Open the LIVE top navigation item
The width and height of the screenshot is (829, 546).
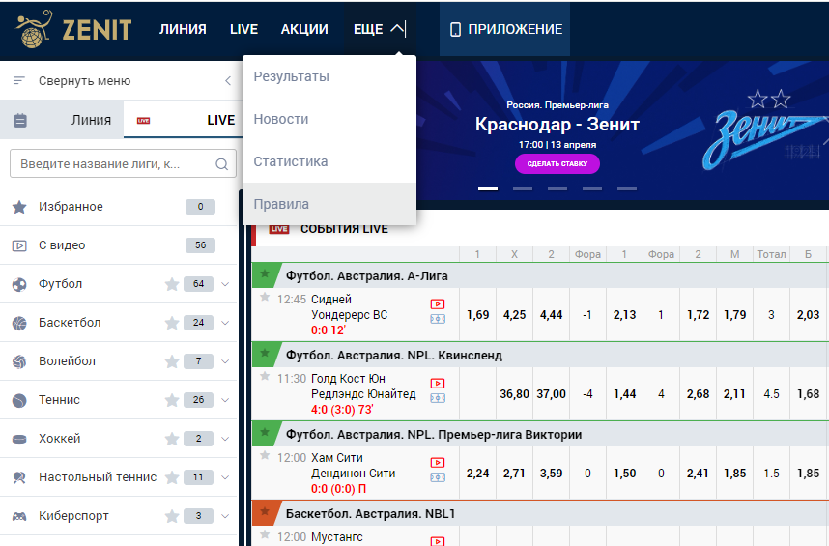243,29
